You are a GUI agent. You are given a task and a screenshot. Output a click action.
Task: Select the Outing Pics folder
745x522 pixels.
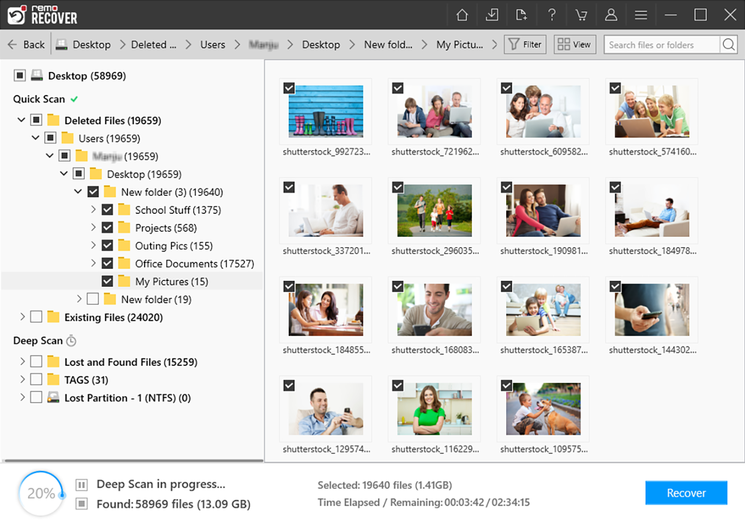[x=173, y=246]
